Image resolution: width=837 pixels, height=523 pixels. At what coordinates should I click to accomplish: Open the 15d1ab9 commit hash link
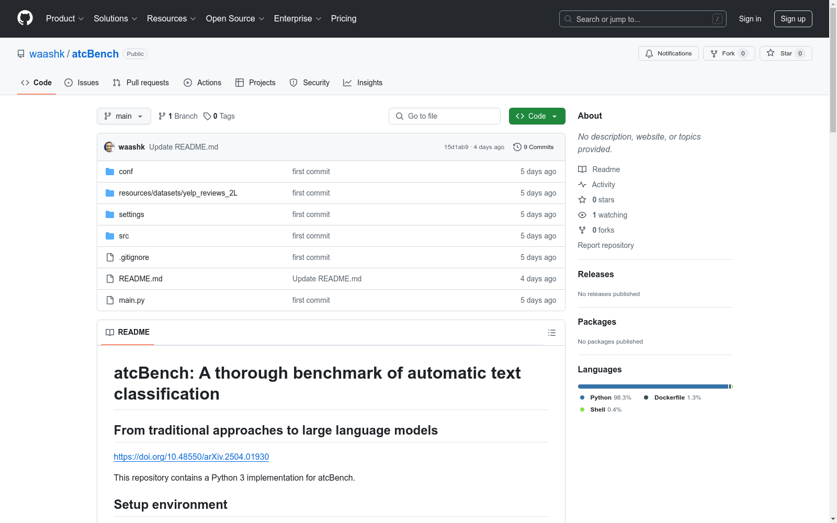coord(456,147)
